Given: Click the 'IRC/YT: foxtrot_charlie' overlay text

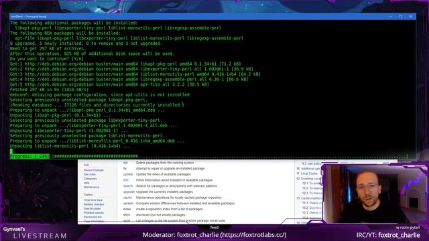Looking at the screenshot, I should click(388, 235).
